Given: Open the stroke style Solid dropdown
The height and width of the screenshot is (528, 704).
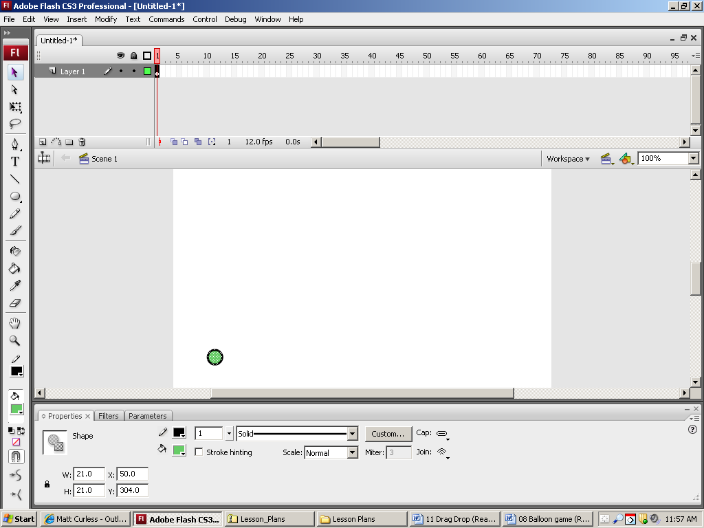Looking at the screenshot, I should coord(352,434).
